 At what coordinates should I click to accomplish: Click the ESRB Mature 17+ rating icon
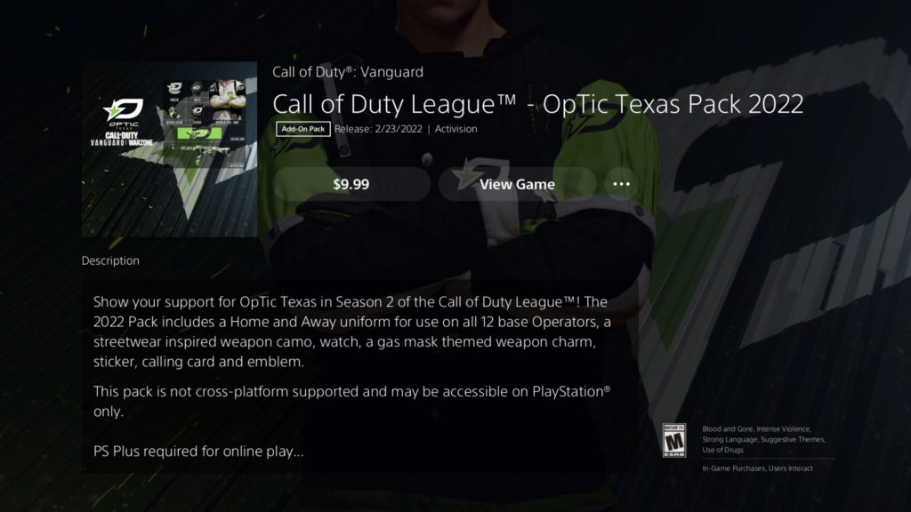[x=674, y=441]
